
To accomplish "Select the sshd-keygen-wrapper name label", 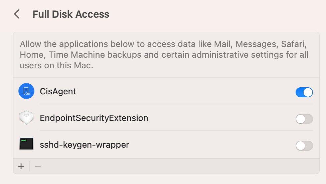I will (x=84, y=145).
